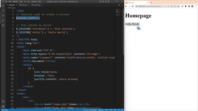Go back in the Chrome browser
The width and height of the screenshot is (198, 111).
(x=126, y=6)
